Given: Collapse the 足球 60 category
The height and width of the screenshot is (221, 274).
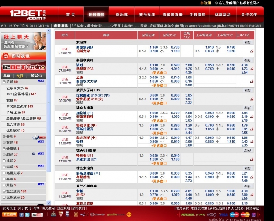Looking at the screenshot, I should tap(4, 81).
